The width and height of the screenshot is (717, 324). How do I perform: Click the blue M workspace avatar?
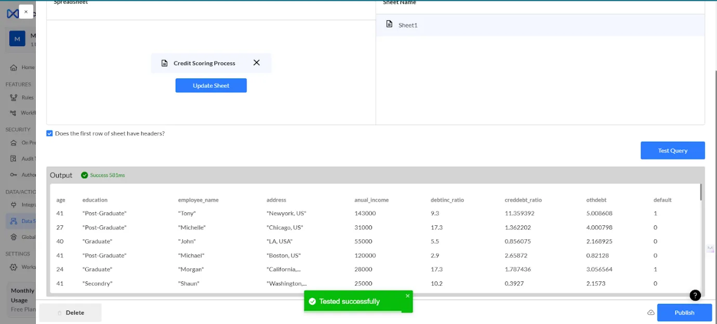click(17, 39)
